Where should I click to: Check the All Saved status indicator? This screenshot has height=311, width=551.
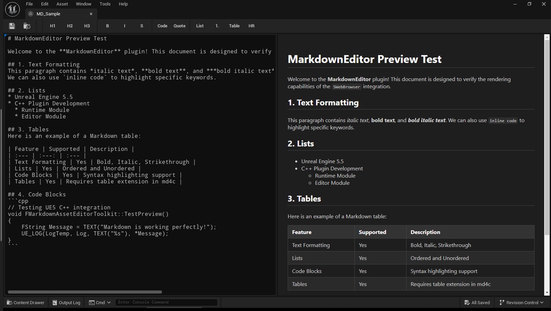tap(477, 302)
